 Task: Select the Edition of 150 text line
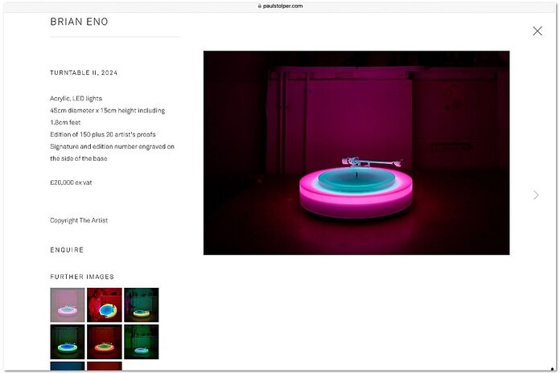point(103,134)
